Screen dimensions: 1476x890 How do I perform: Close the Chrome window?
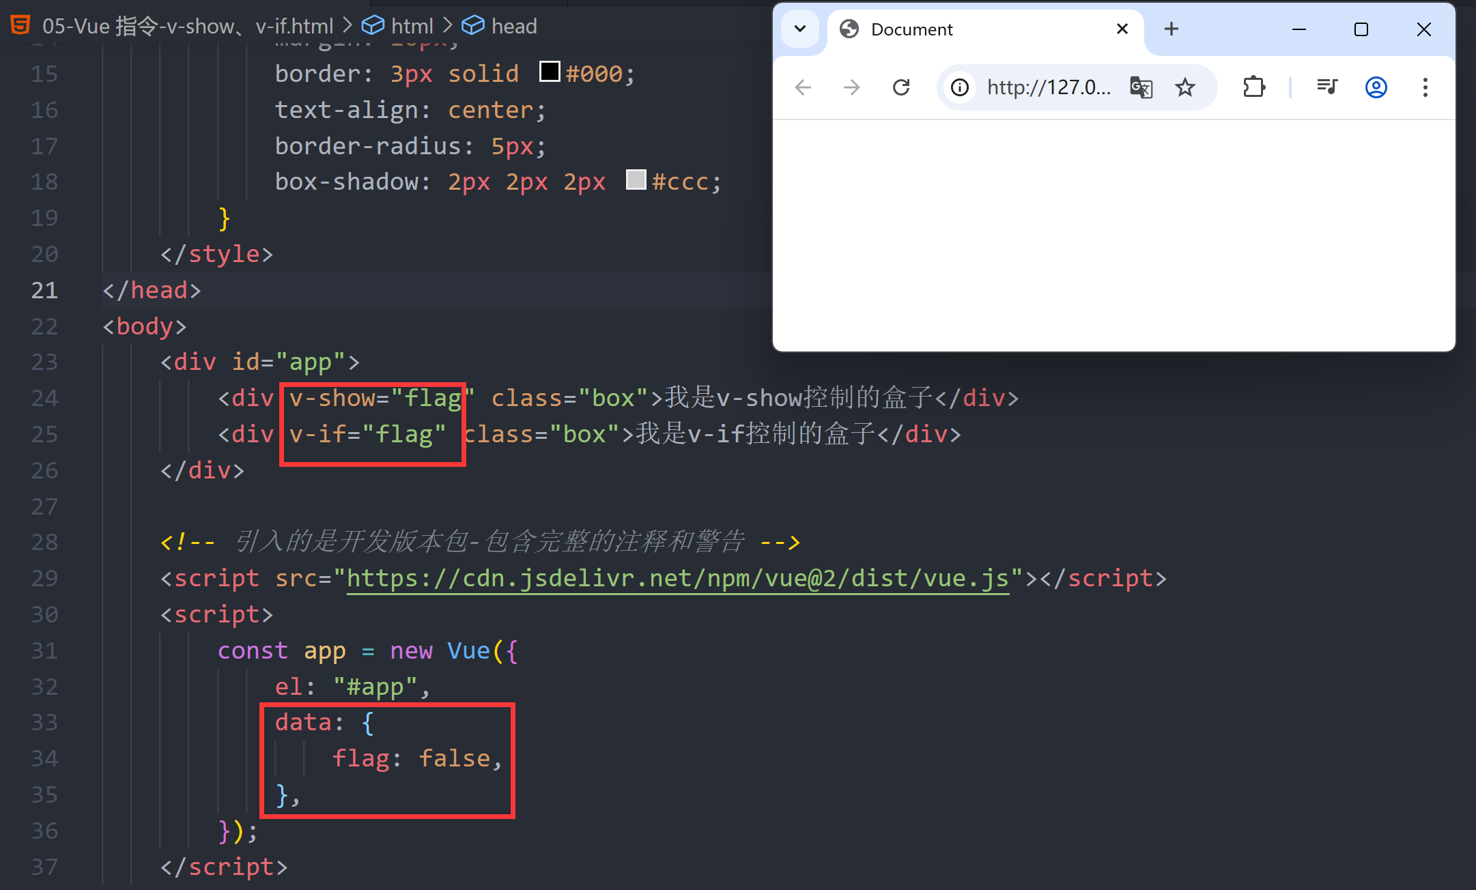[1424, 29]
